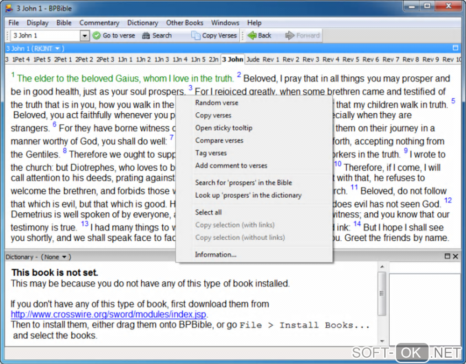Open the Other Books menu
466x364 pixels.
(185, 23)
